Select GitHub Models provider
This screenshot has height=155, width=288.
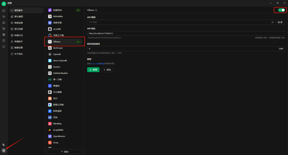tap(64, 73)
